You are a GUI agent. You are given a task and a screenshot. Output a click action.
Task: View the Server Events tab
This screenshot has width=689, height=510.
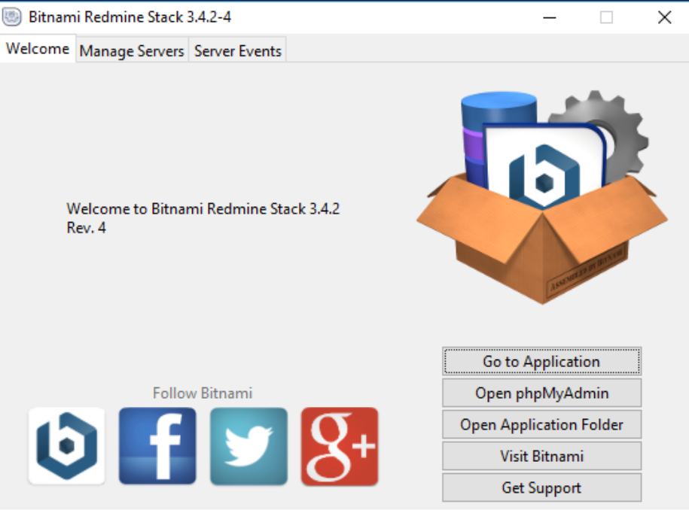(x=237, y=51)
